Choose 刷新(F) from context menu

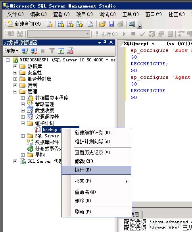(x=96, y=212)
